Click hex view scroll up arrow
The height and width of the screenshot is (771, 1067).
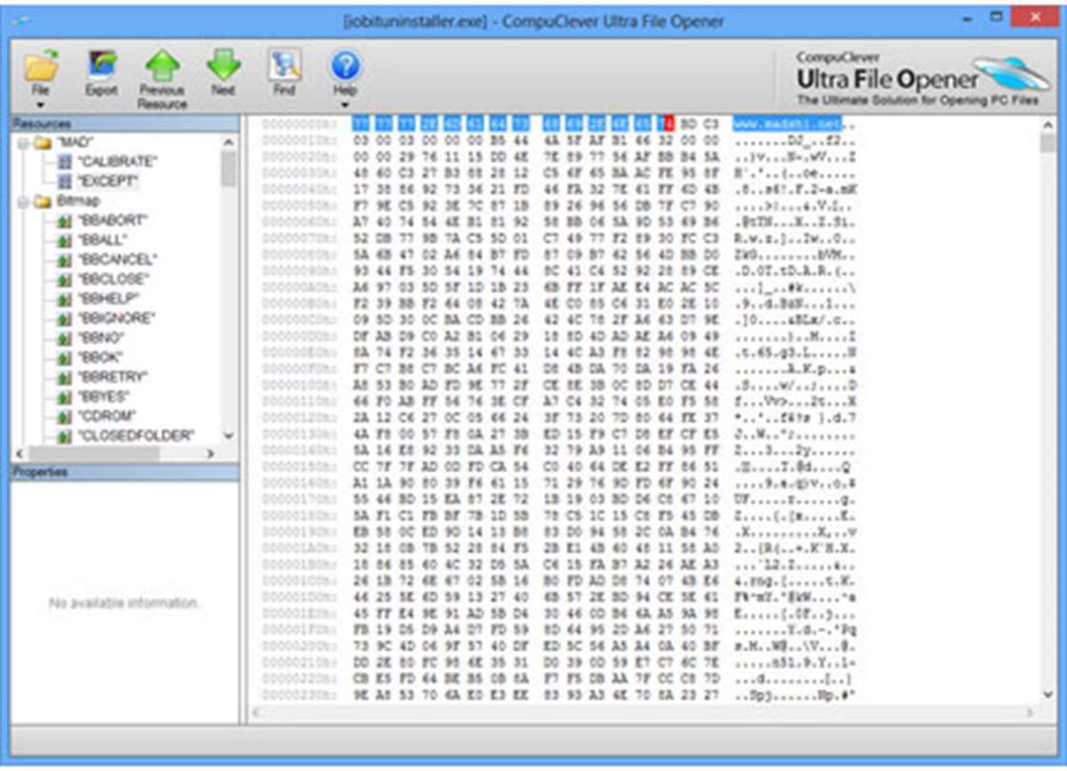pyautogui.click(x=1048, y=125)
